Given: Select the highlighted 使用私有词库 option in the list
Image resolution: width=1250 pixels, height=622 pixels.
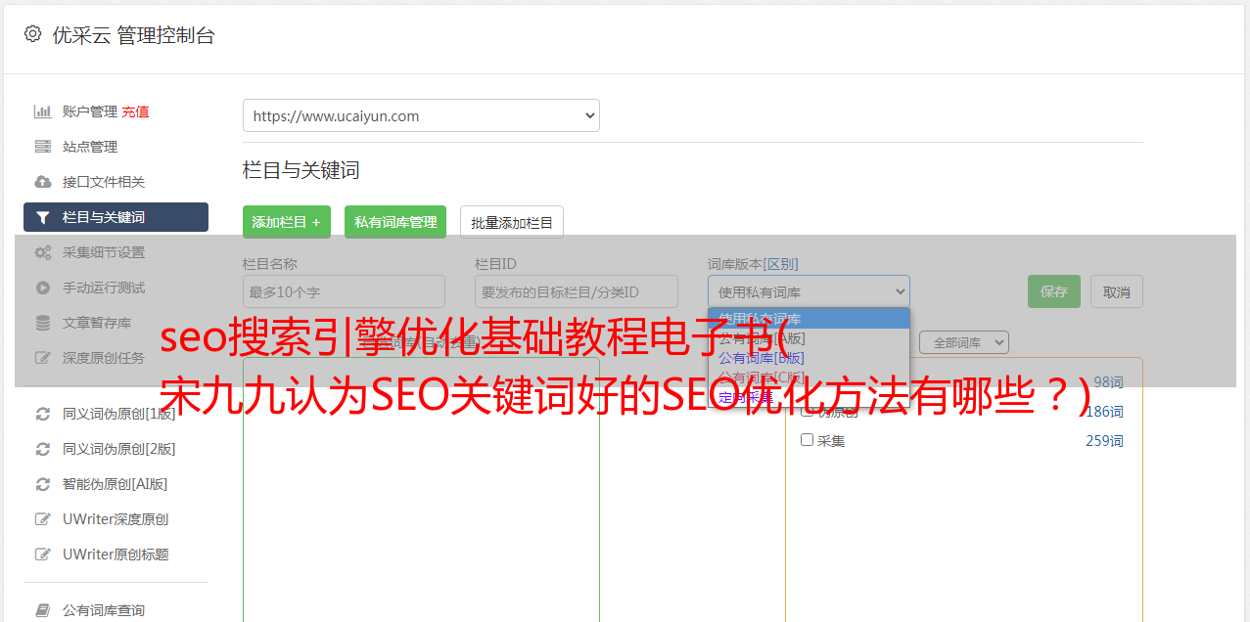Looking at the screenshot, I should [x=809, y=319].
